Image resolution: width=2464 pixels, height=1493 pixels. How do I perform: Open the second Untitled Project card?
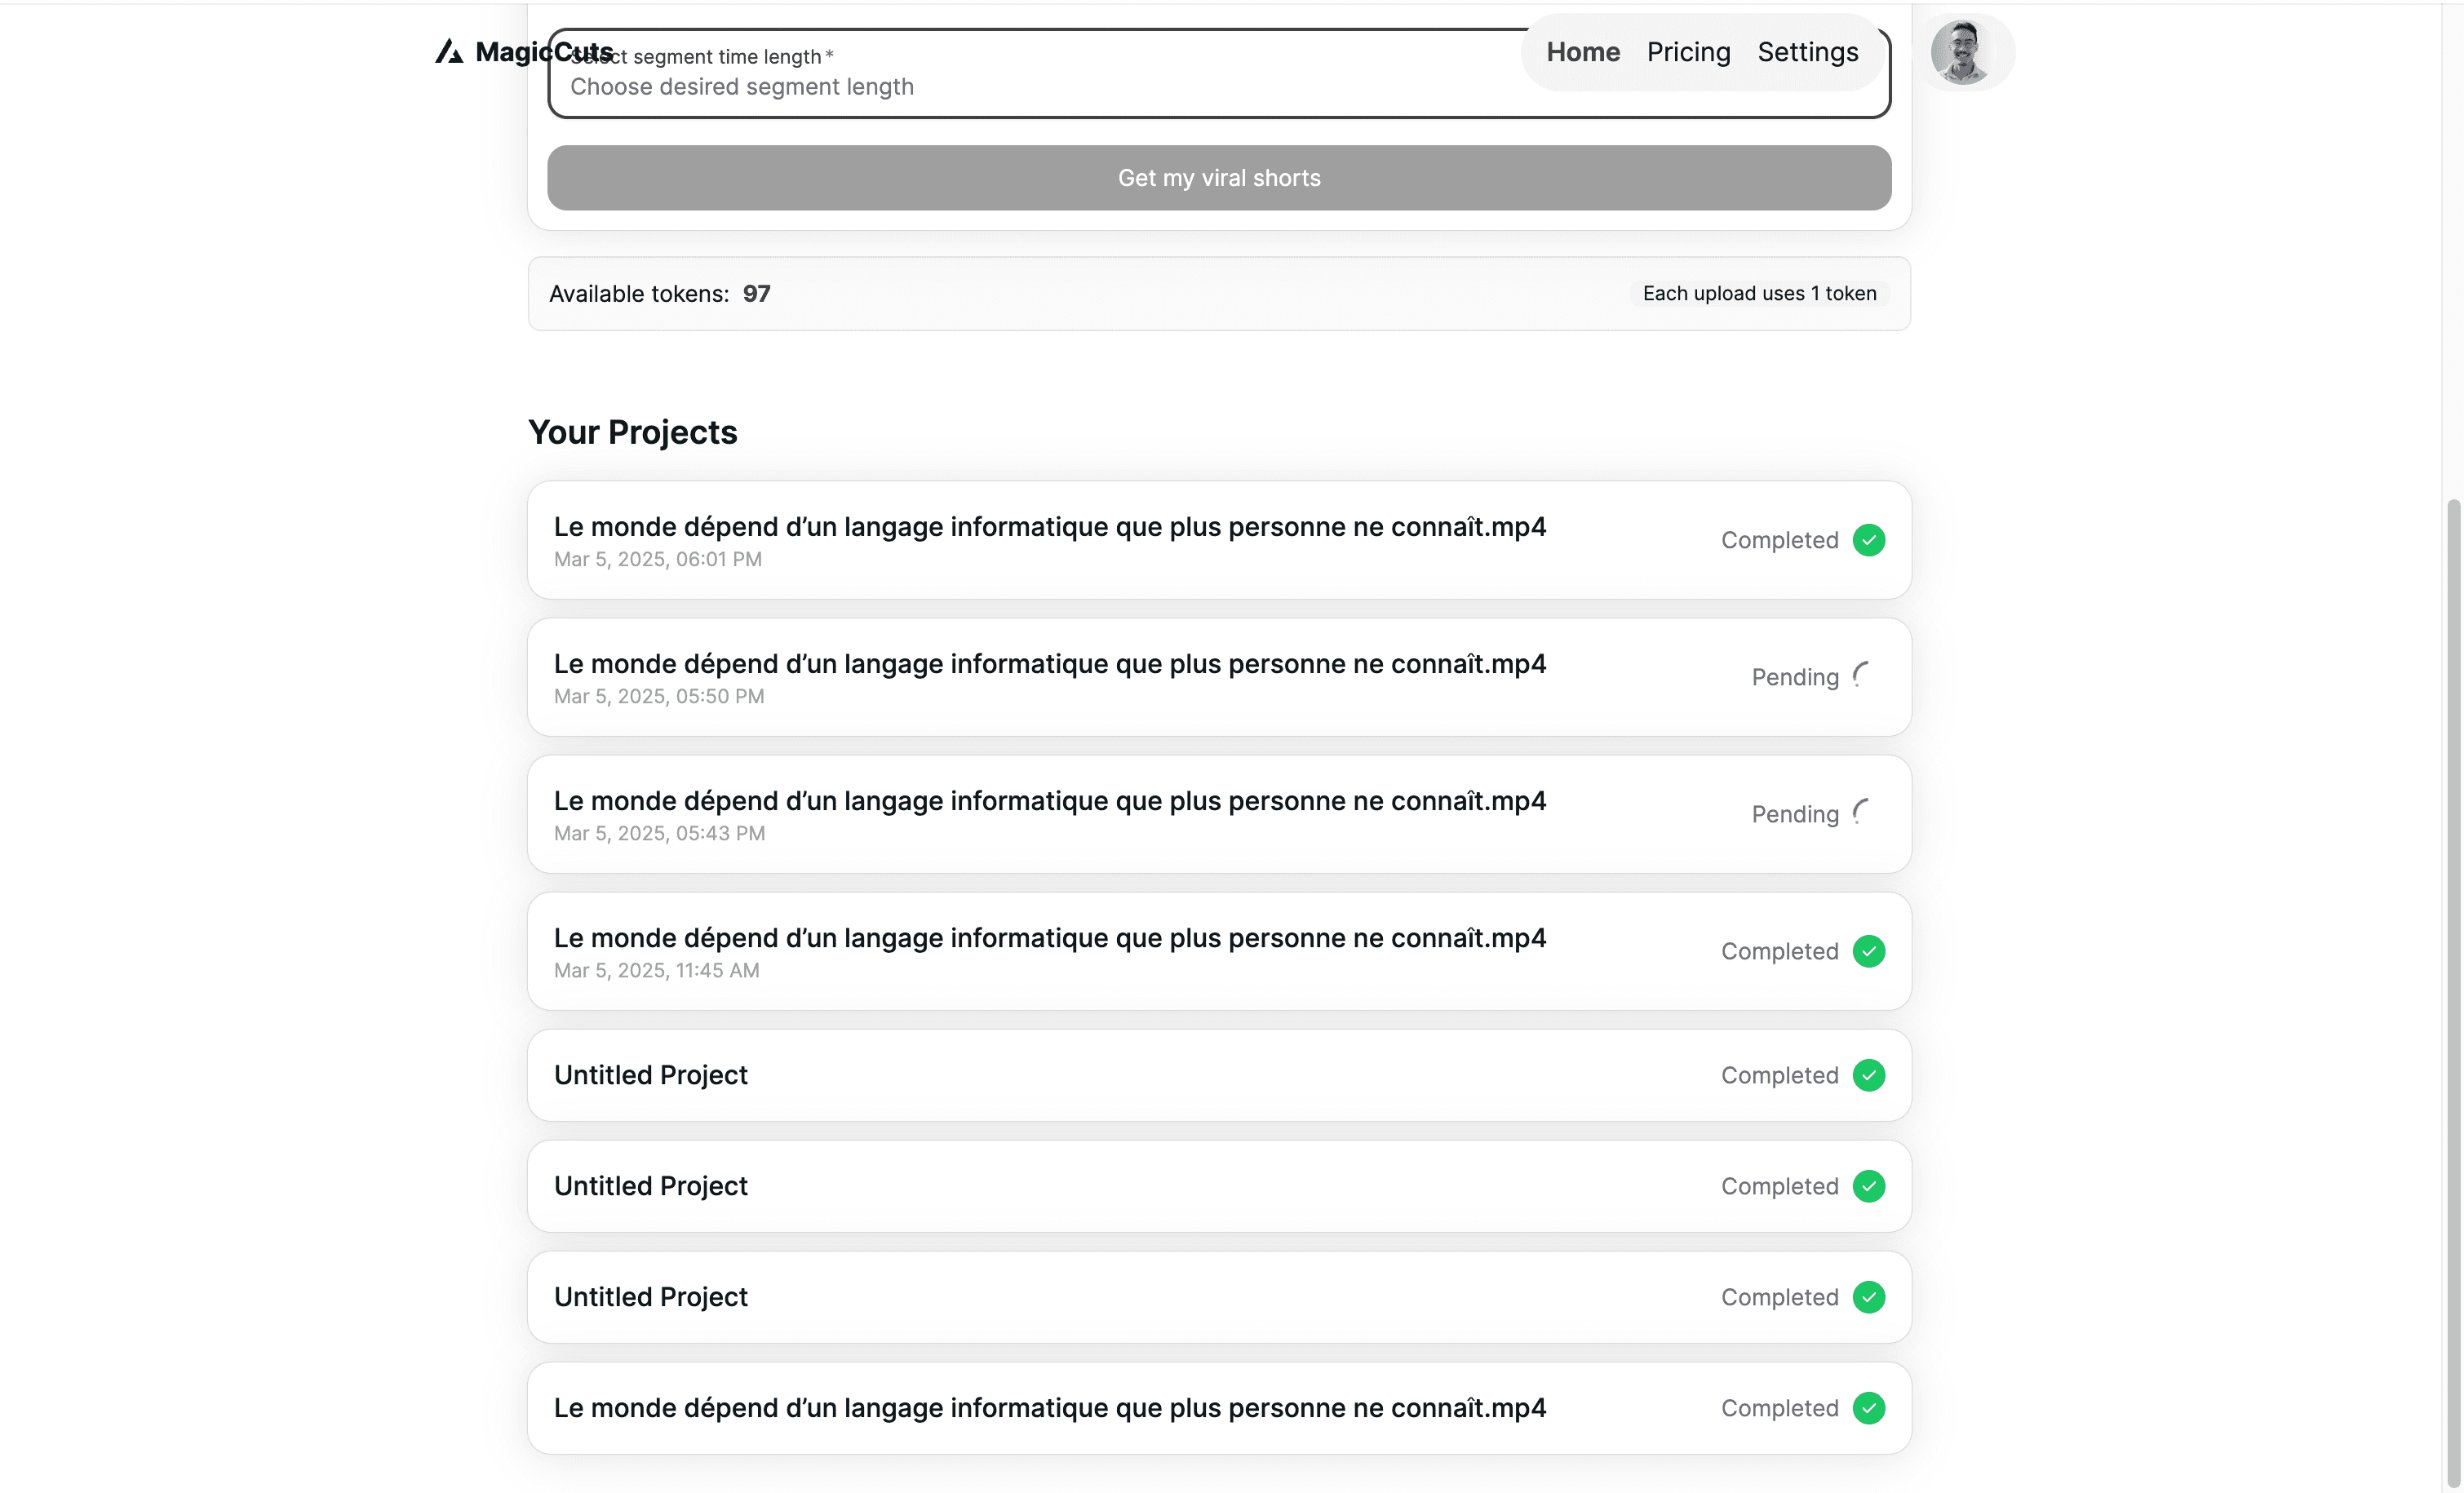pyautogui.click(x=650, y=1186)
